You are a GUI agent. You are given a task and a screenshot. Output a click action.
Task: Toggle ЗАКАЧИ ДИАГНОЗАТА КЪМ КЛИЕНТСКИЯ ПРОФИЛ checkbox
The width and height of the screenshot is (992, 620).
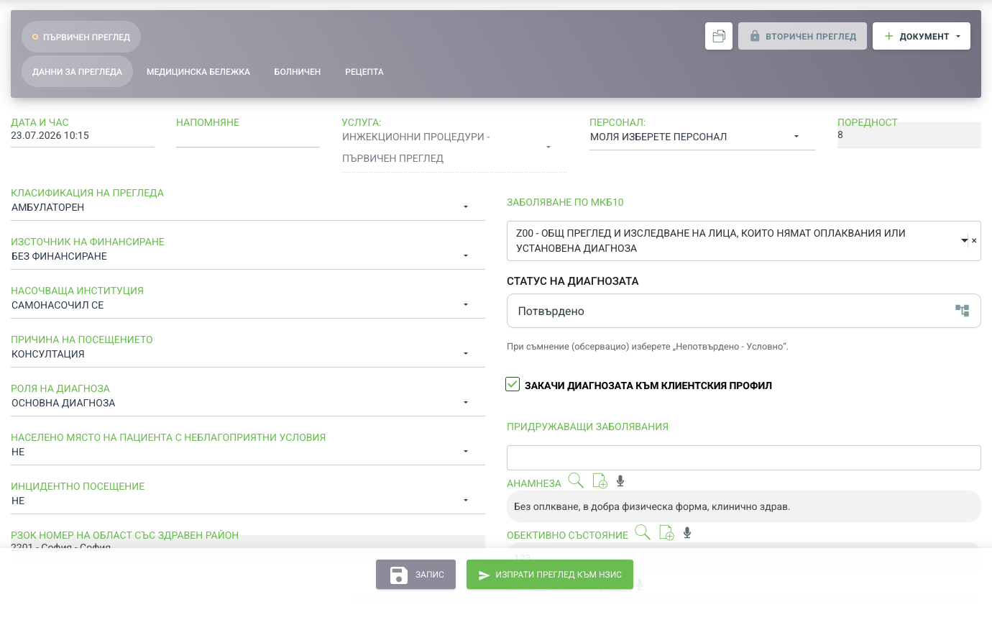pos(513,385)
